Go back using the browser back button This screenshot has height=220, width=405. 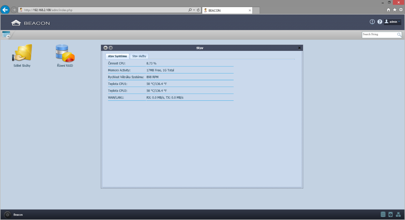(5, 10)
